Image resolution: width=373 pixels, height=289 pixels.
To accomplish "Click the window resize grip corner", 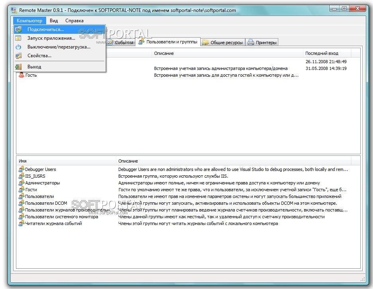I will (363, 279).
